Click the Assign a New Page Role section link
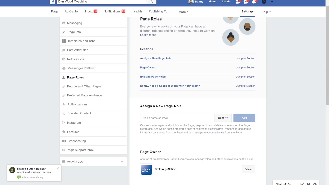 [156, 58]
